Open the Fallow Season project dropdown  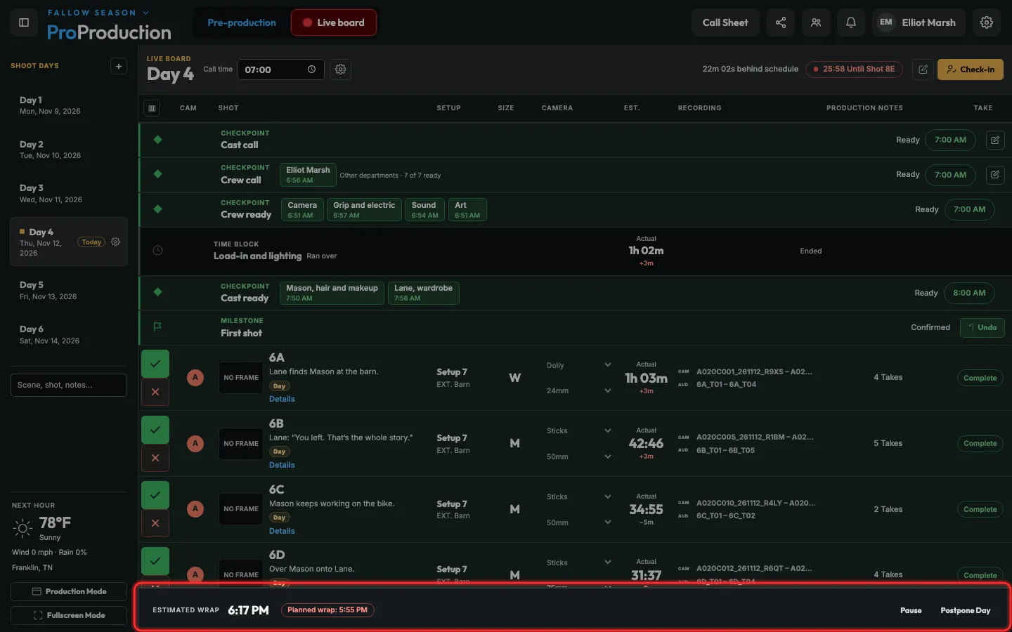point(98,13)
